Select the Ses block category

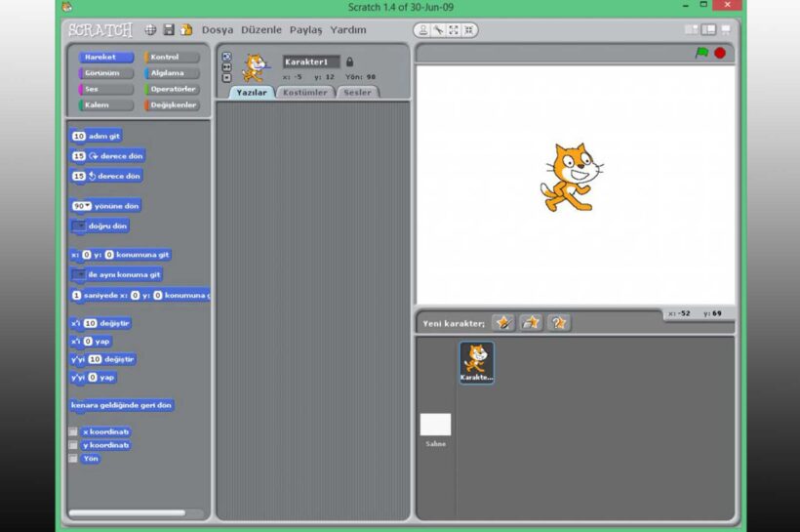point(106,89)
